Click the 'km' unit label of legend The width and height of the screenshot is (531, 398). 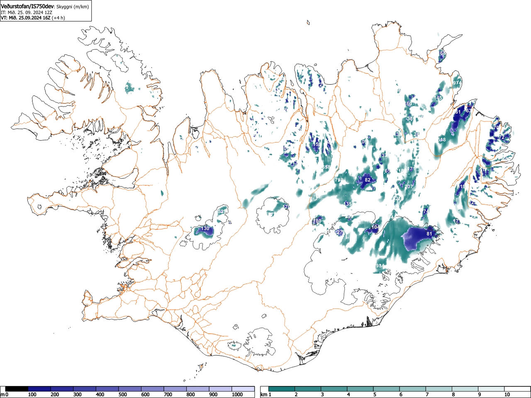(263, 395)
